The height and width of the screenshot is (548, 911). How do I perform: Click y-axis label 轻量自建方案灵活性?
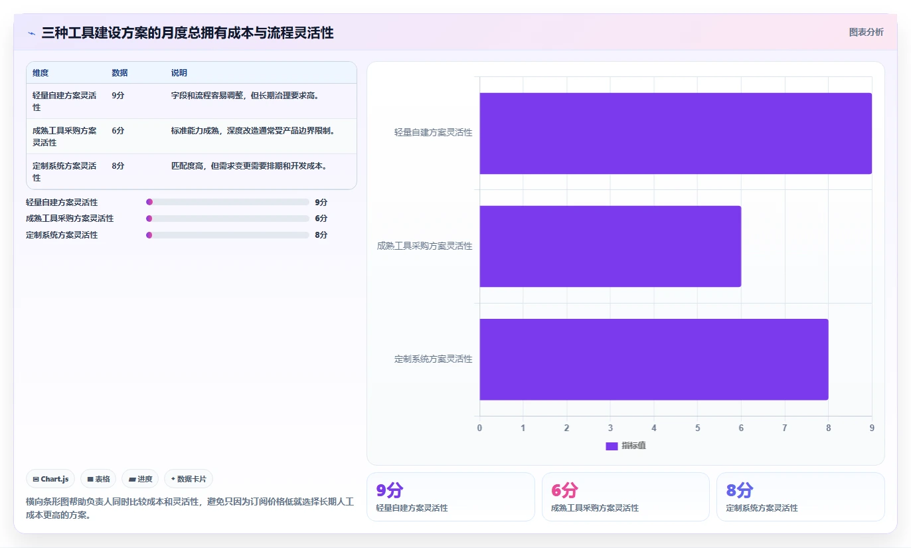[434, 133]
